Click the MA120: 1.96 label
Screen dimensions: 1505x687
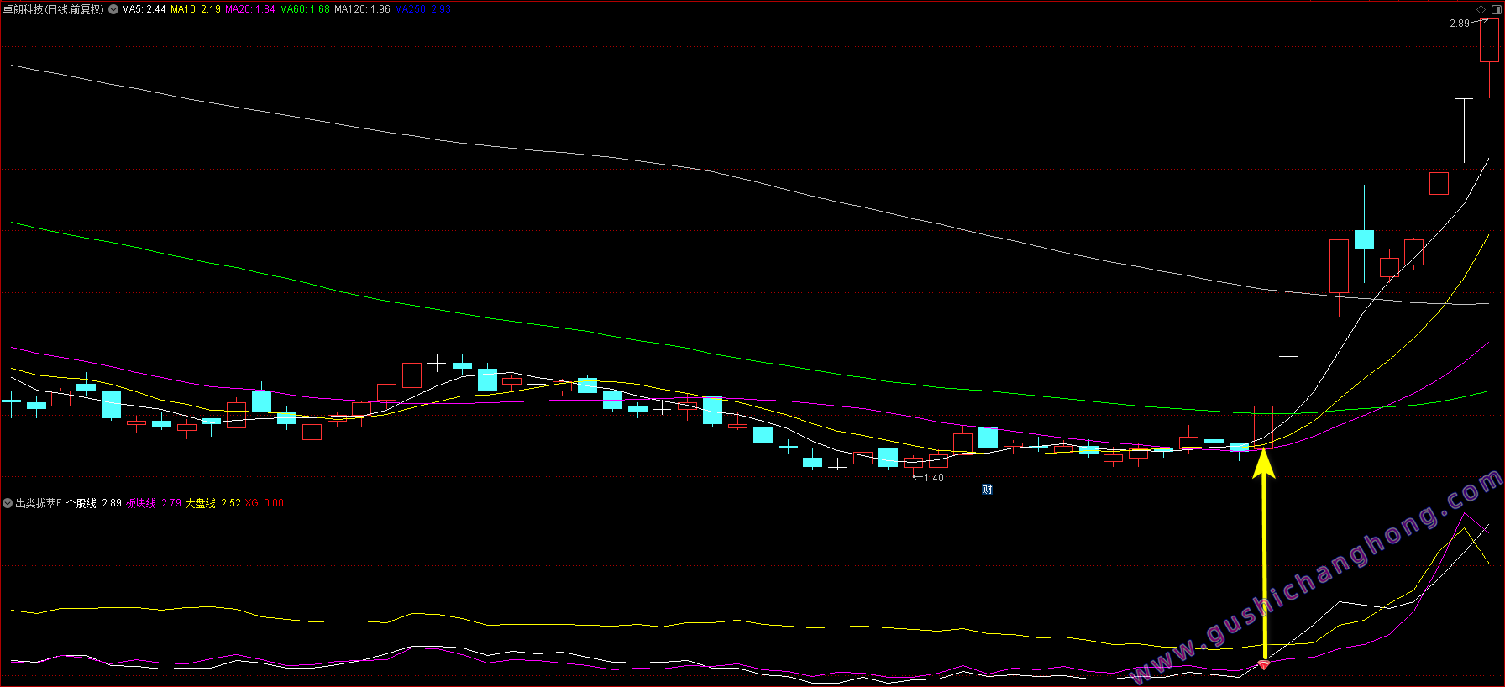point(362,9)
